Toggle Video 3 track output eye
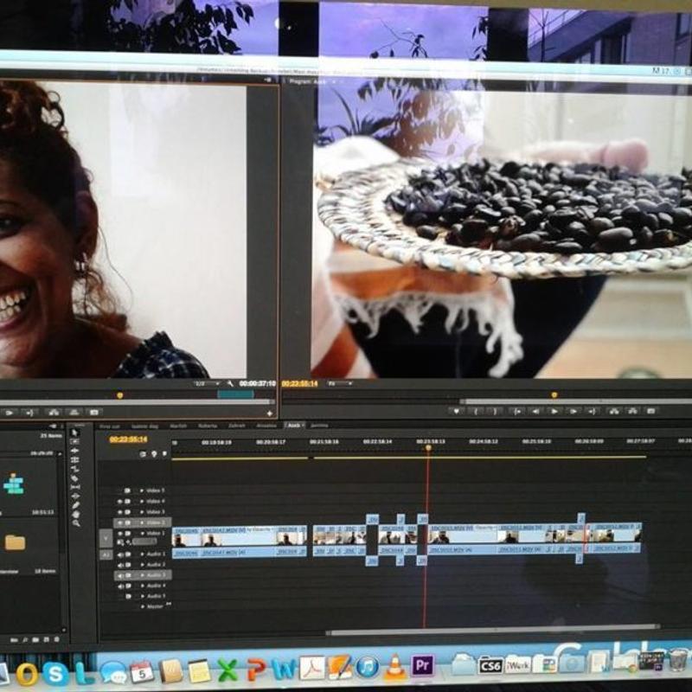The width and height of the screenshot is (692, 692). tap(119, 512)
